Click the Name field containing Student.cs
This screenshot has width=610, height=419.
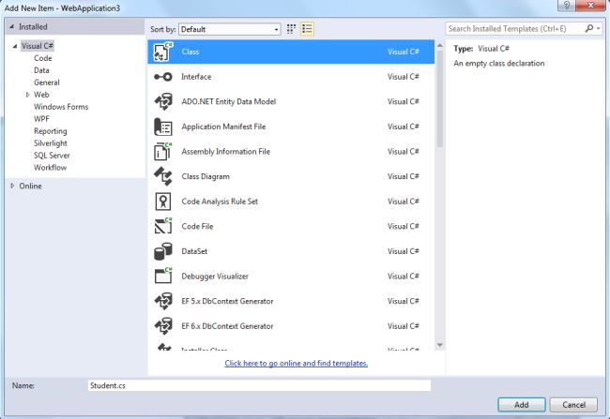pyautogui.click(x=259, y=385)
